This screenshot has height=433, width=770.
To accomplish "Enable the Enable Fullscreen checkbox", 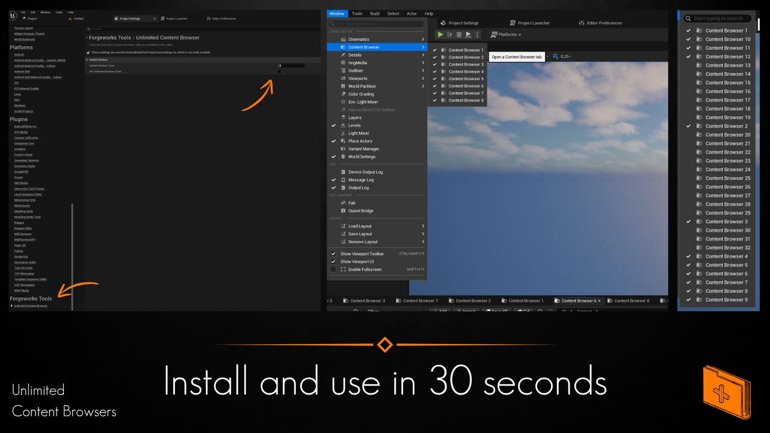I will pyautogui.click(x=333, y=269).
